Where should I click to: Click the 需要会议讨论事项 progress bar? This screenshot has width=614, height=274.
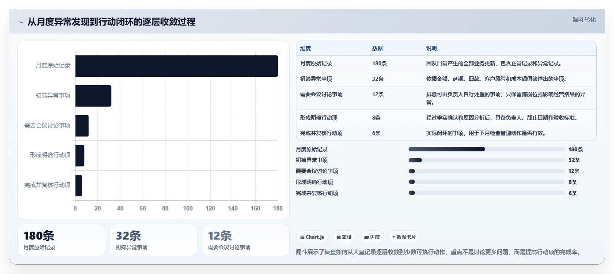pos(487,171)
